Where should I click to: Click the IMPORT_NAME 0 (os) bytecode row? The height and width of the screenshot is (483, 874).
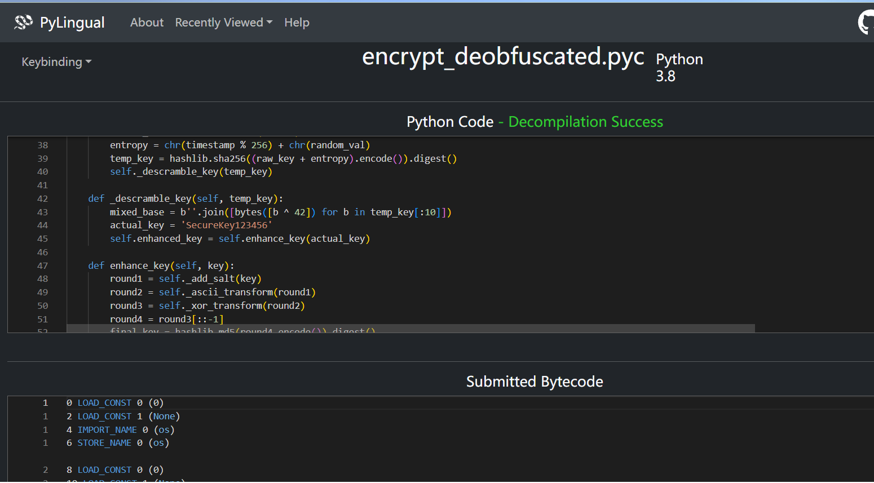[120, 430]
